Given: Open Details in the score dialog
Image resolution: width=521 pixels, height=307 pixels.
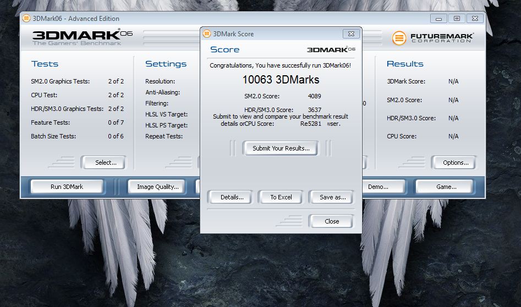Looking at the screenshot, I should click(x=232, y=197).
